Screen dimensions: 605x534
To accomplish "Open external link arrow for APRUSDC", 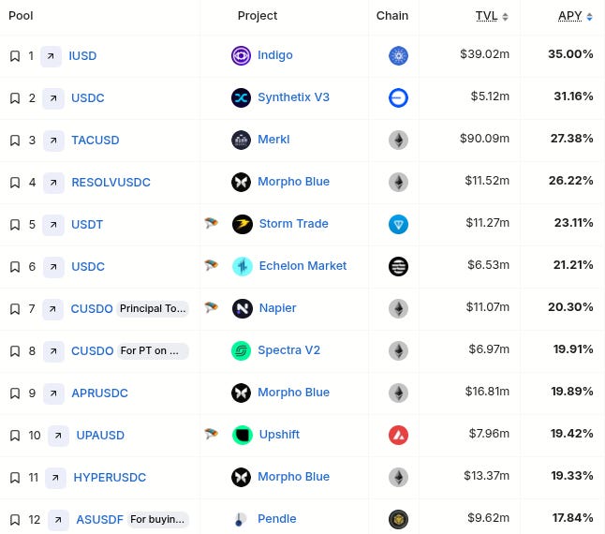I will tap(53, 393).
